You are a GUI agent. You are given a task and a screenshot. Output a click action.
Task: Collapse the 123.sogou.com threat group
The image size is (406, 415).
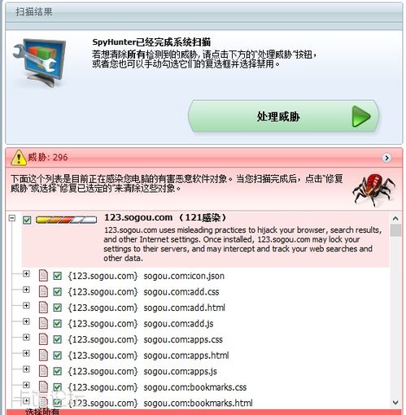[x=12, y=218]
